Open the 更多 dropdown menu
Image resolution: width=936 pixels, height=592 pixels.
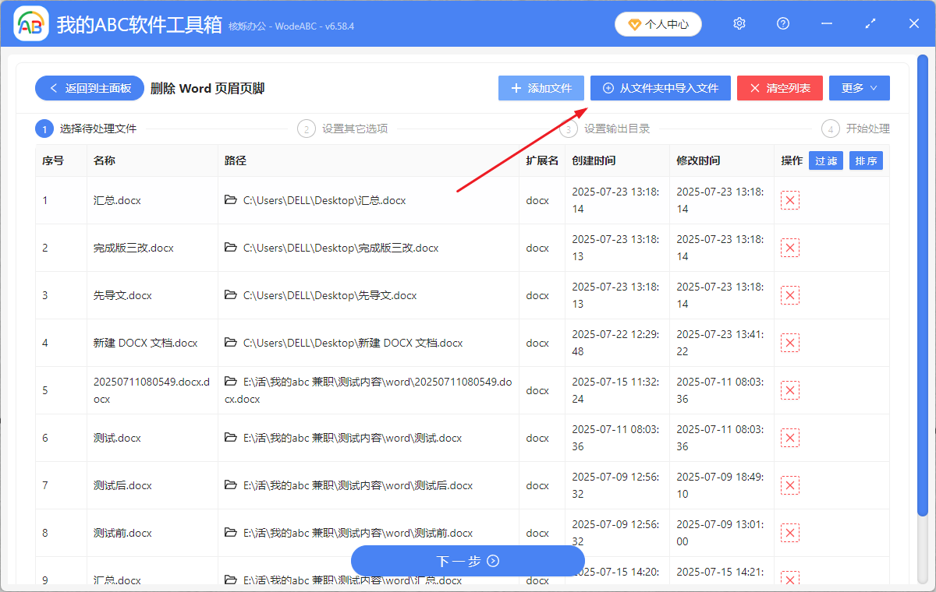[859, 87]
